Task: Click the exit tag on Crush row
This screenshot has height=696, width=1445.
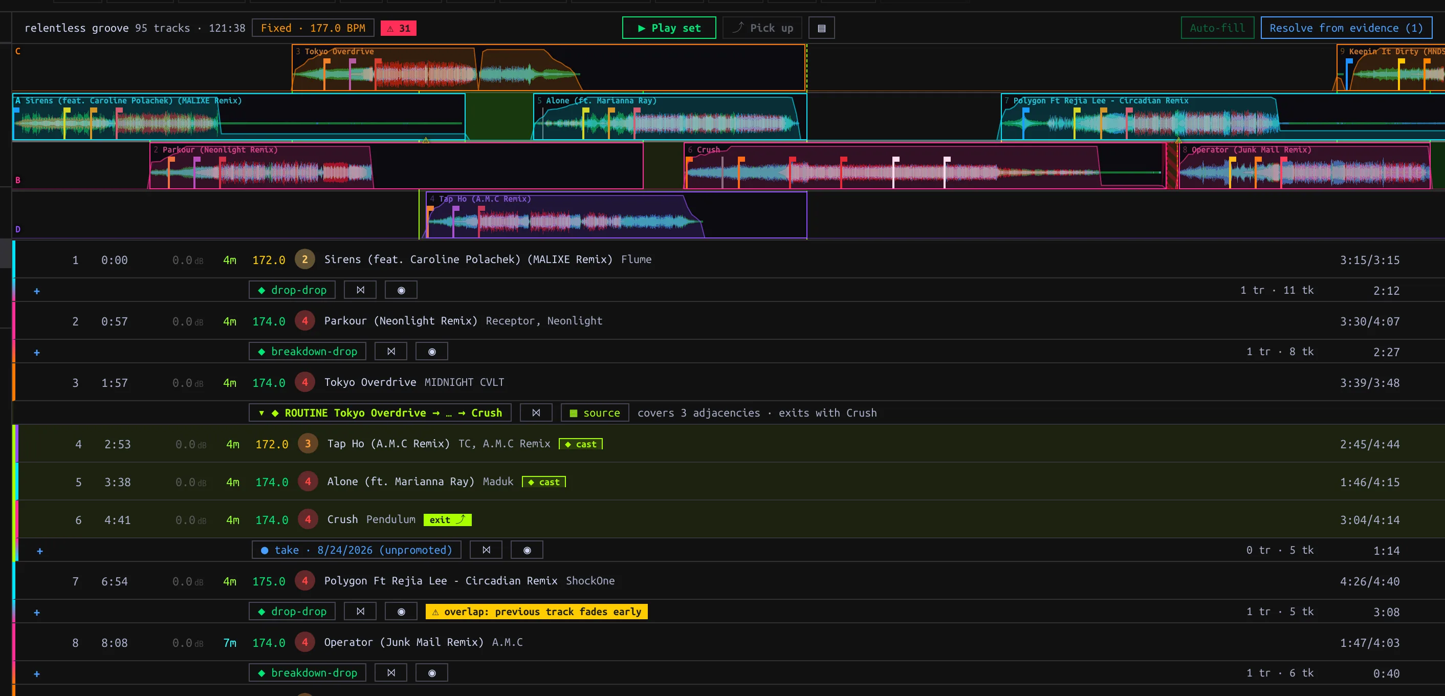Action: pyautogui.click(x=448, y=520)
